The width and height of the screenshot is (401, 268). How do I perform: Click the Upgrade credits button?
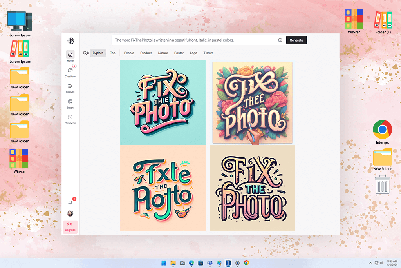70,227
